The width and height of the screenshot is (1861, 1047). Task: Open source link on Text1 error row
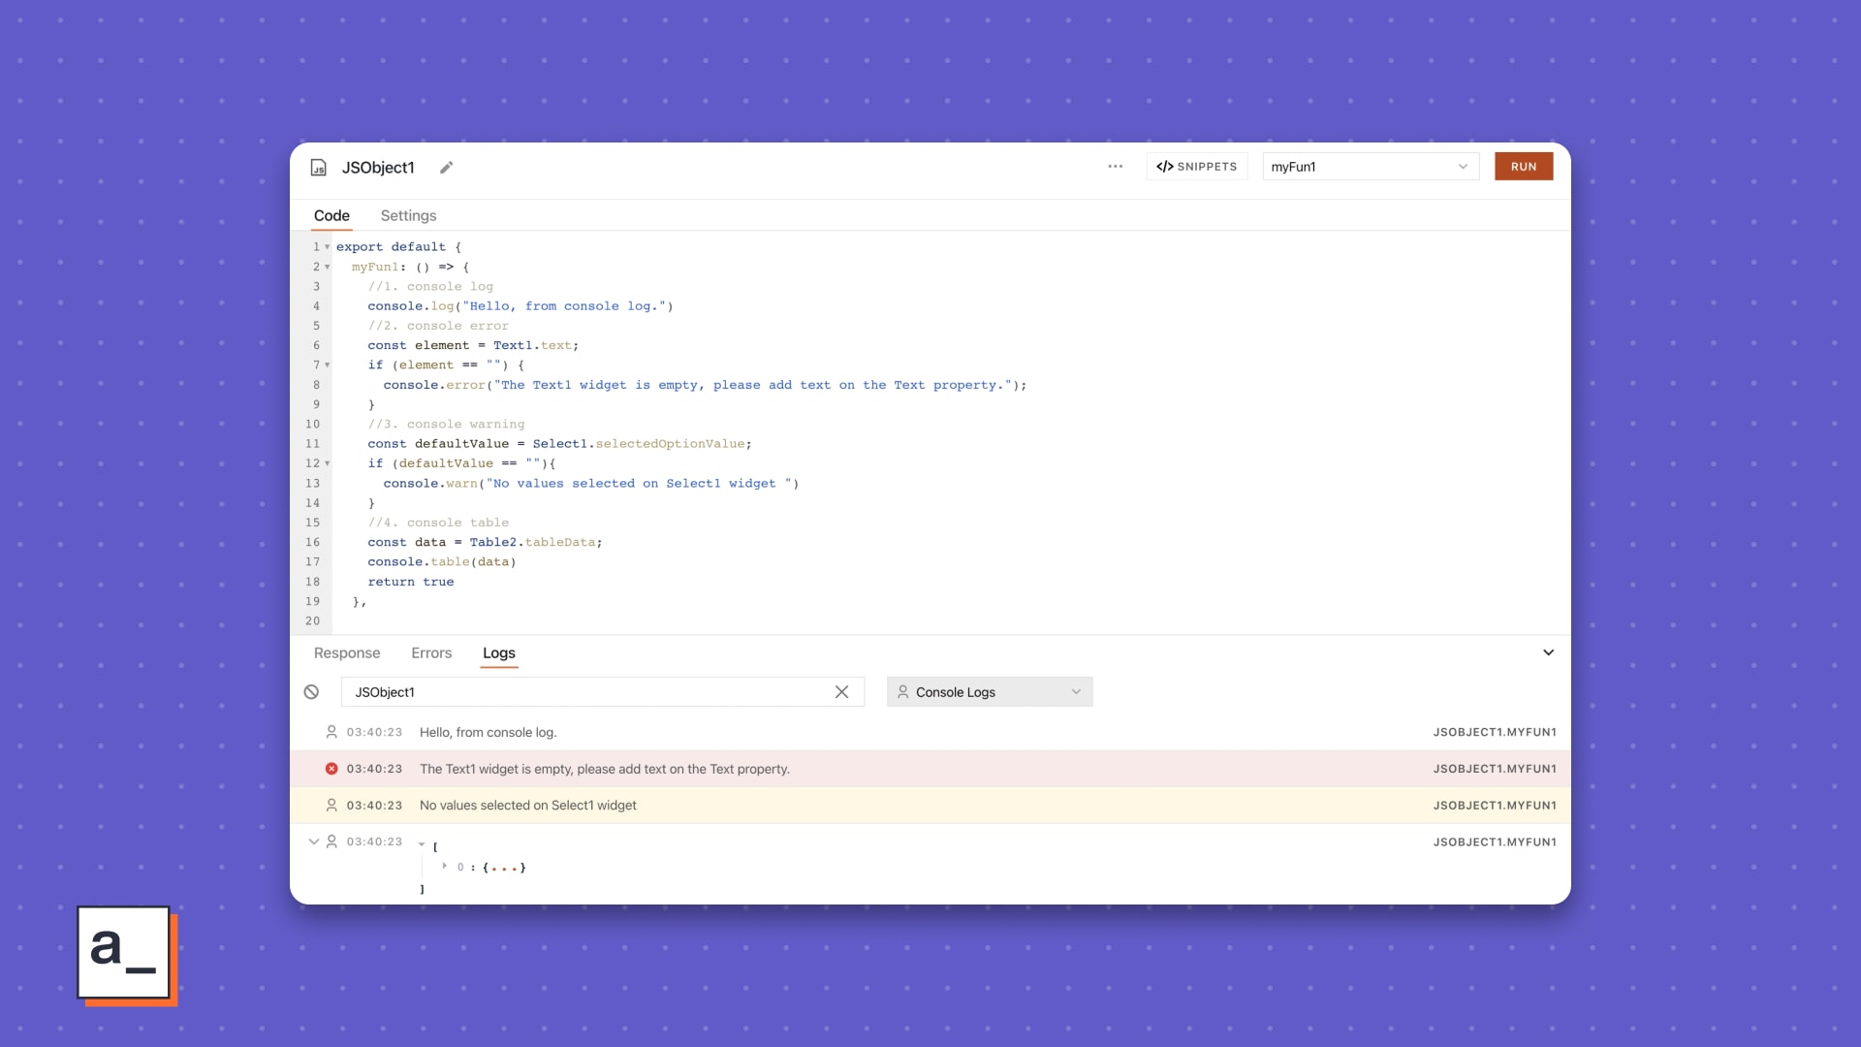[x=1495, y=769]
